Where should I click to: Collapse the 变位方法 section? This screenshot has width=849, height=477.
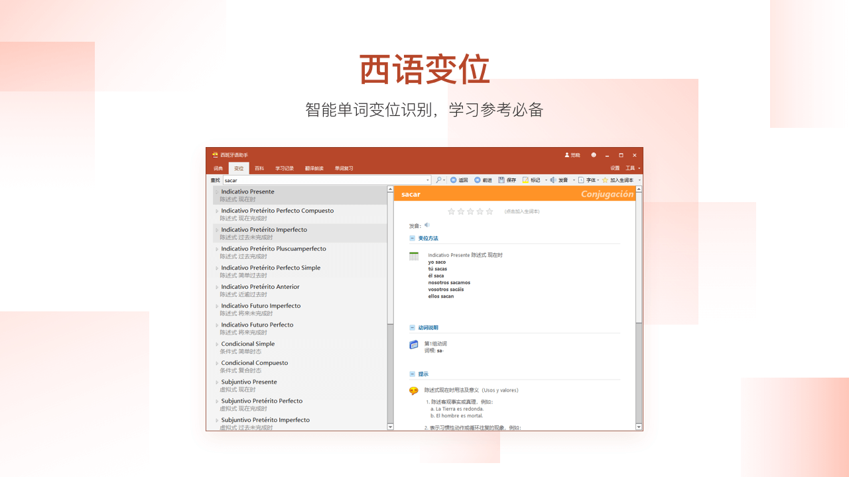coord(412,238)
